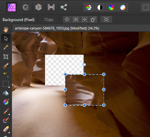Expand the Rectangular Marquee tool flyout
The image size is (150, 137).
click(x=6, y=84)
